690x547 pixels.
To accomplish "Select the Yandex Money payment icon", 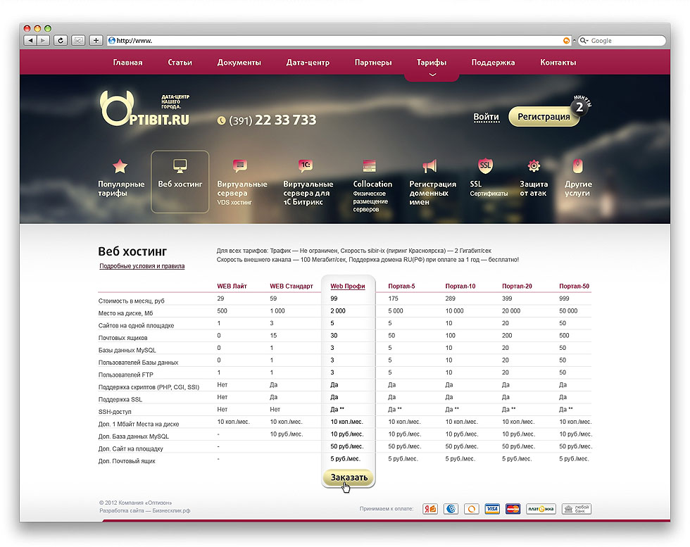I will point(430,509).
